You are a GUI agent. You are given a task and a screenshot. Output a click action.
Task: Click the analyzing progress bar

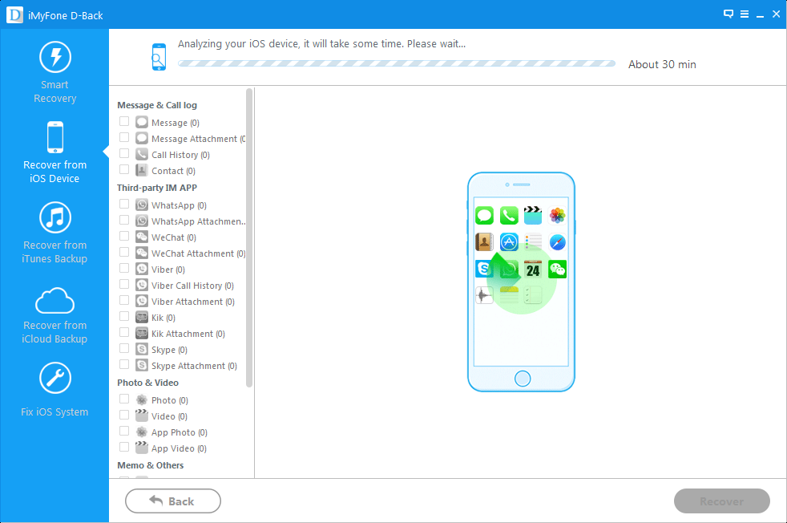pos(397,64)
